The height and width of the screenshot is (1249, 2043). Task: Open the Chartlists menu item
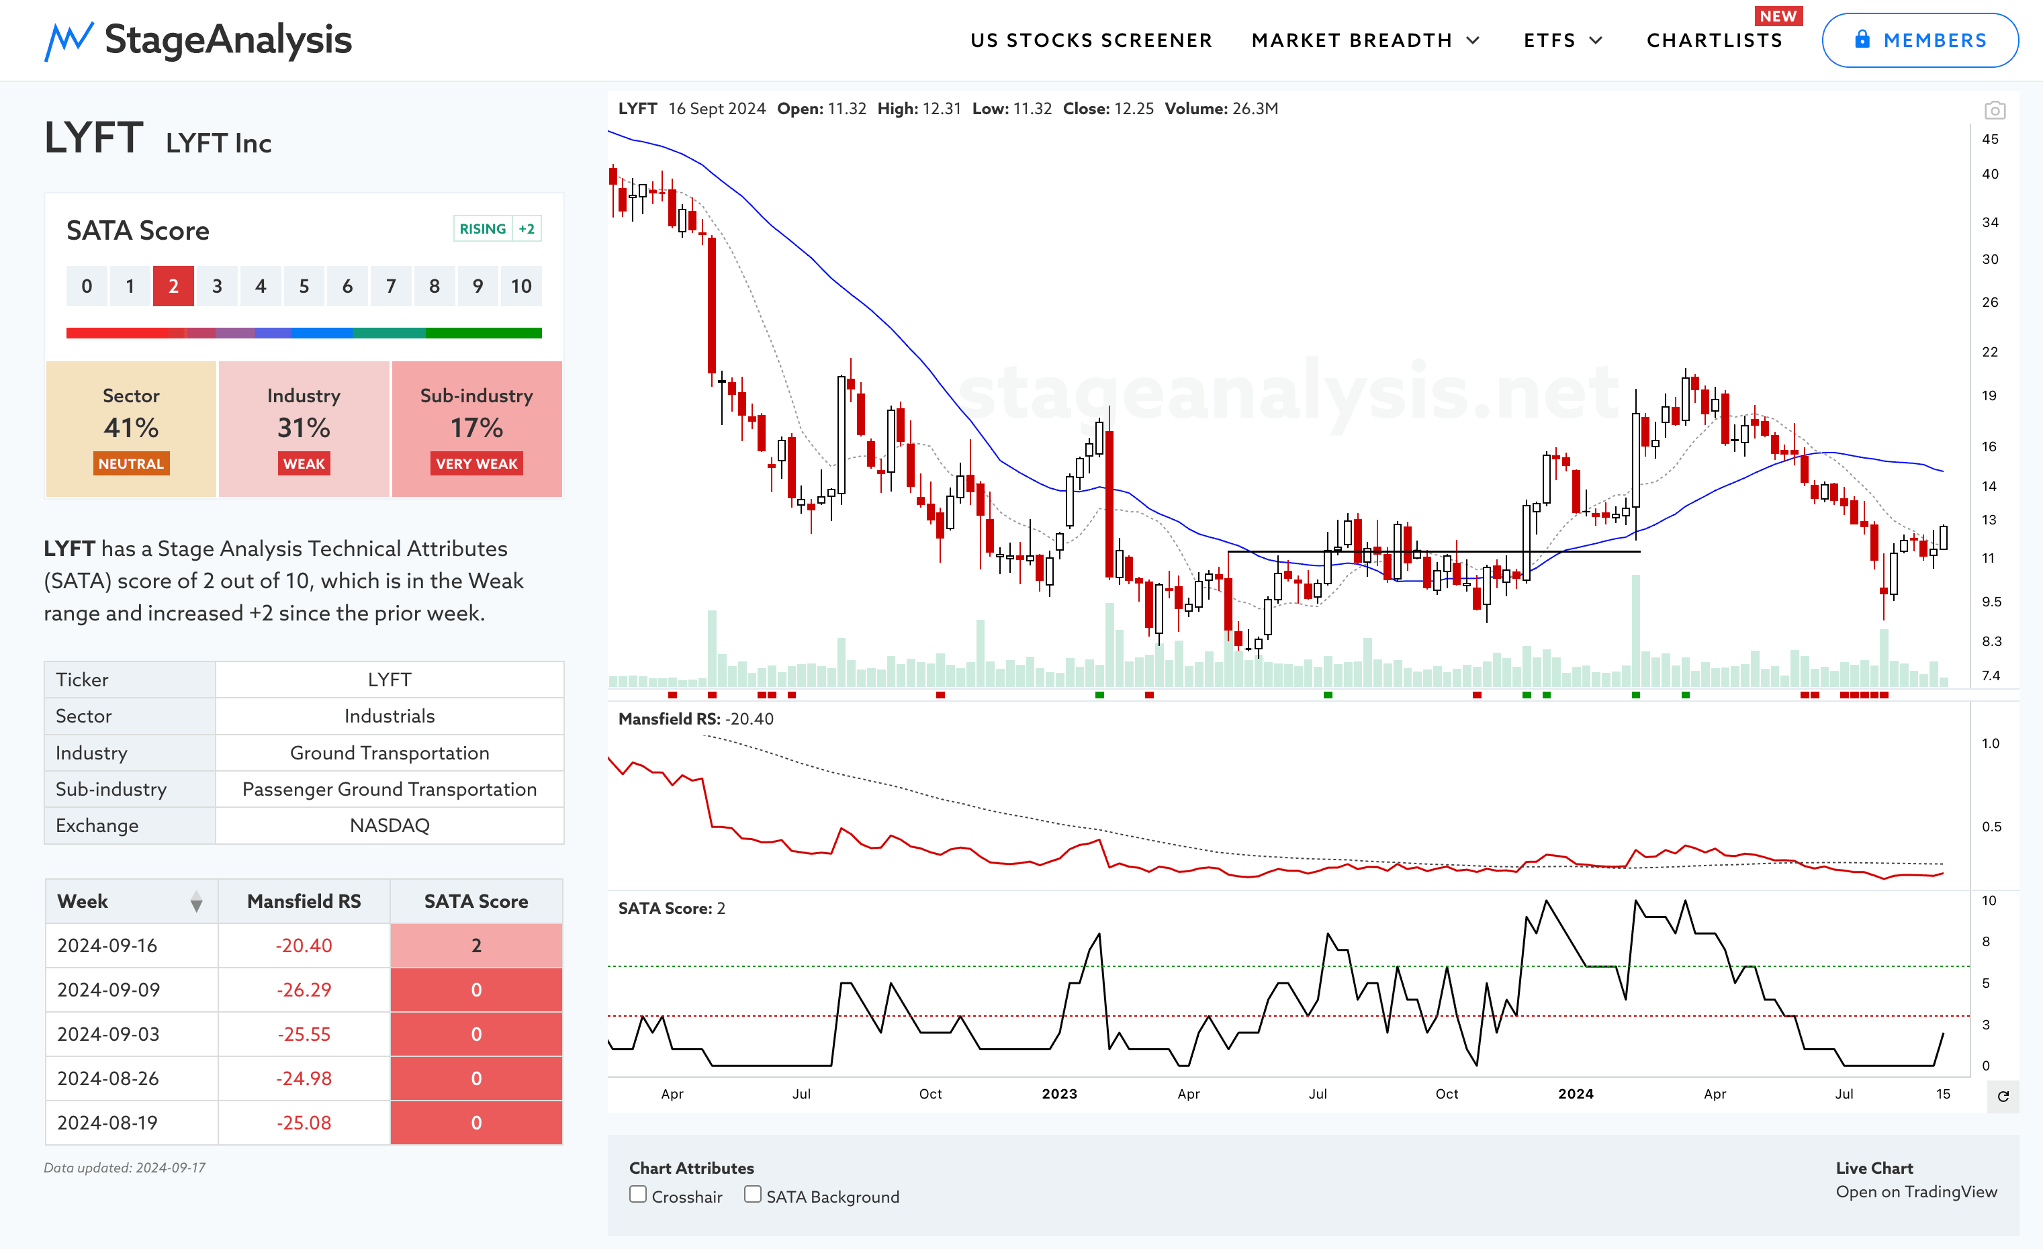coord(1714,40)
